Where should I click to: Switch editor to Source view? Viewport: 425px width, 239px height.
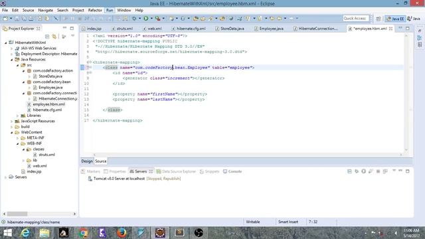(x=100, y=161)
